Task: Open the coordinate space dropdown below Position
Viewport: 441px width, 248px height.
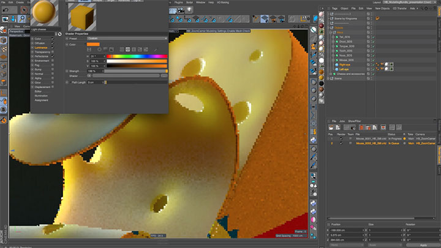Action: point(345,245)
